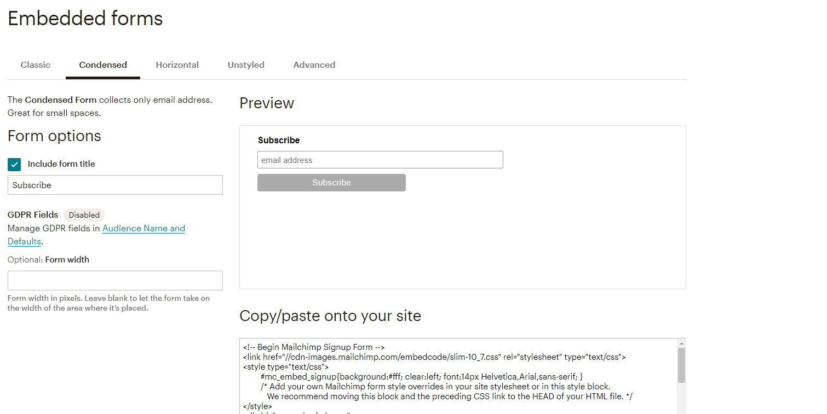
Task: Click the 'Copy/paste onto your site' heading
Action: [x=330, y=316]
